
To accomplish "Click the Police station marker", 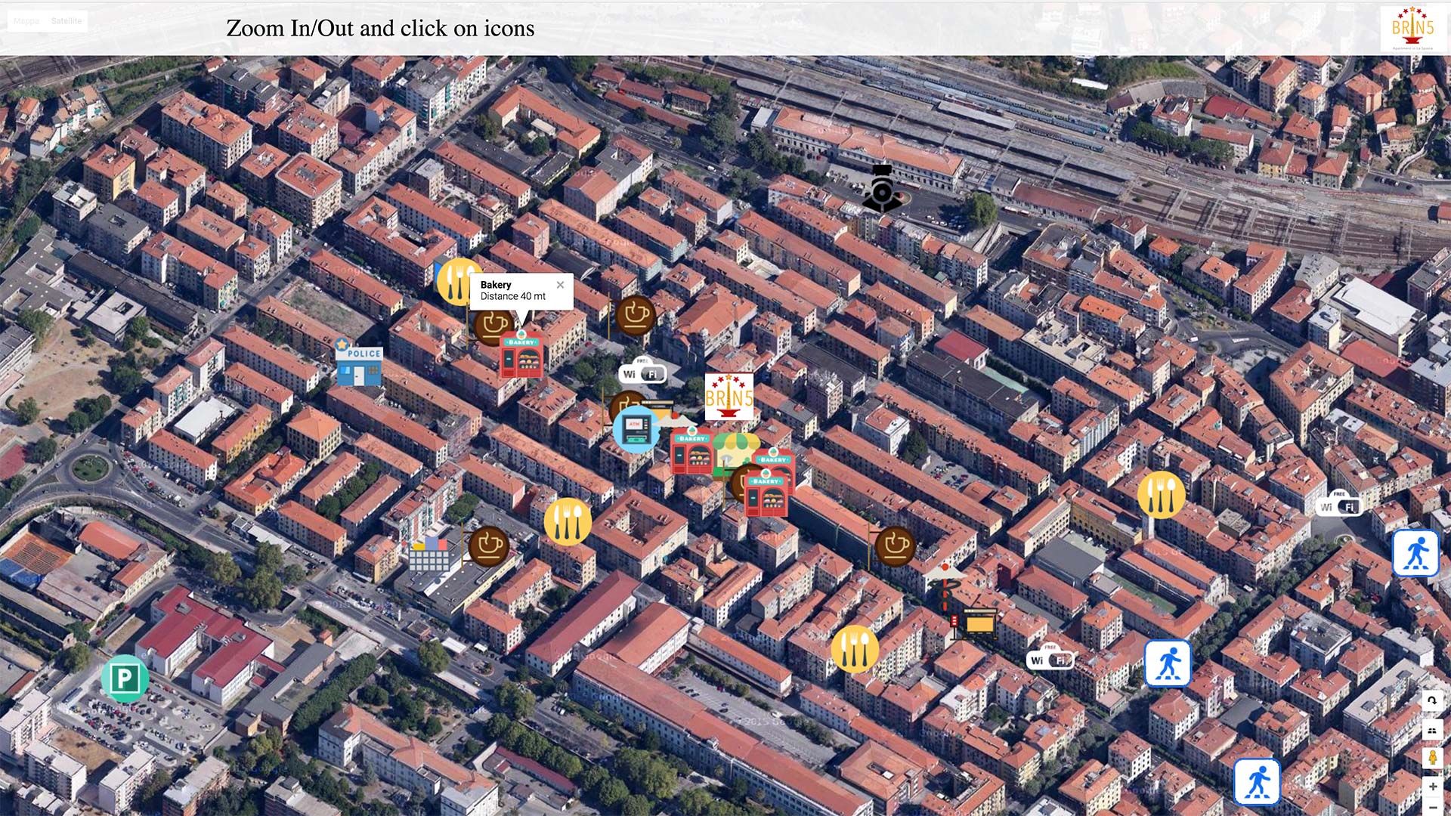I will pos(359,363).
